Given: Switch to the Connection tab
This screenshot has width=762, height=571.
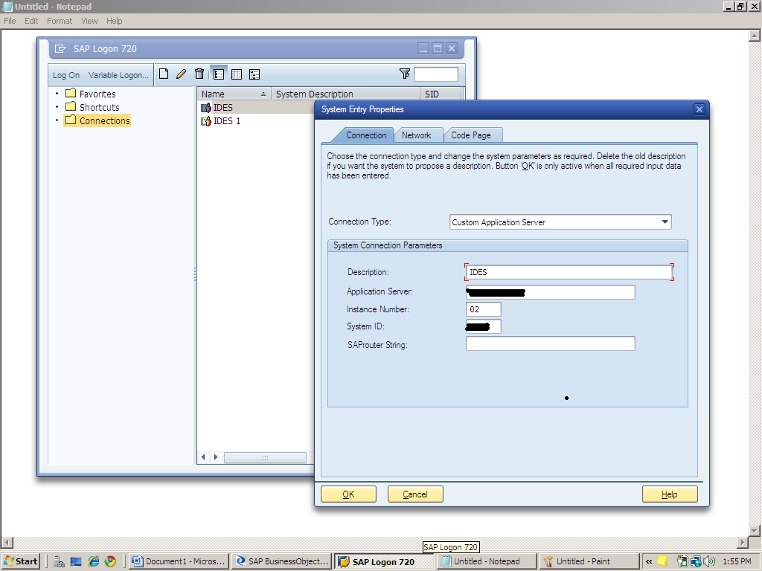Looking at the screenshot, I should (366, 135).
